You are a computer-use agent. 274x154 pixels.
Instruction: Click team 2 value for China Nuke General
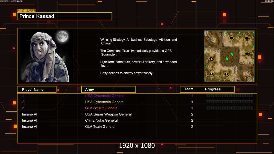click(x=192, y=120)
